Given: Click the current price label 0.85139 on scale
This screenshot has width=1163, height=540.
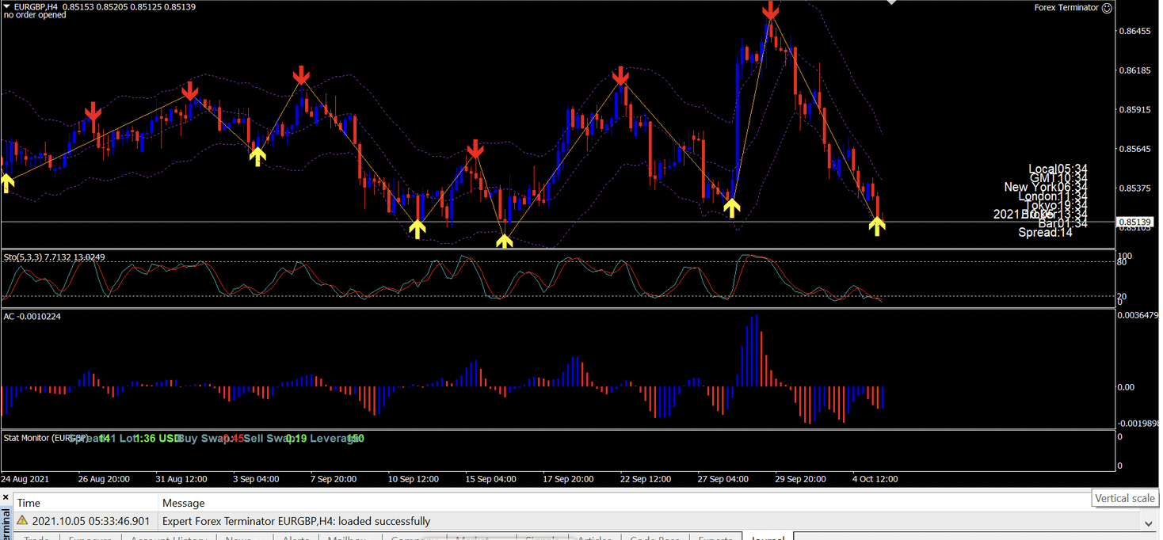Looking at the screenshot, I should click(x=1136, y=222).
